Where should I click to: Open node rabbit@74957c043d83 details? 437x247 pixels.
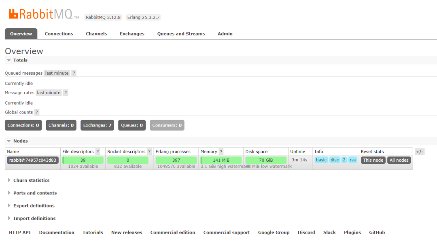tap(33, 160)
